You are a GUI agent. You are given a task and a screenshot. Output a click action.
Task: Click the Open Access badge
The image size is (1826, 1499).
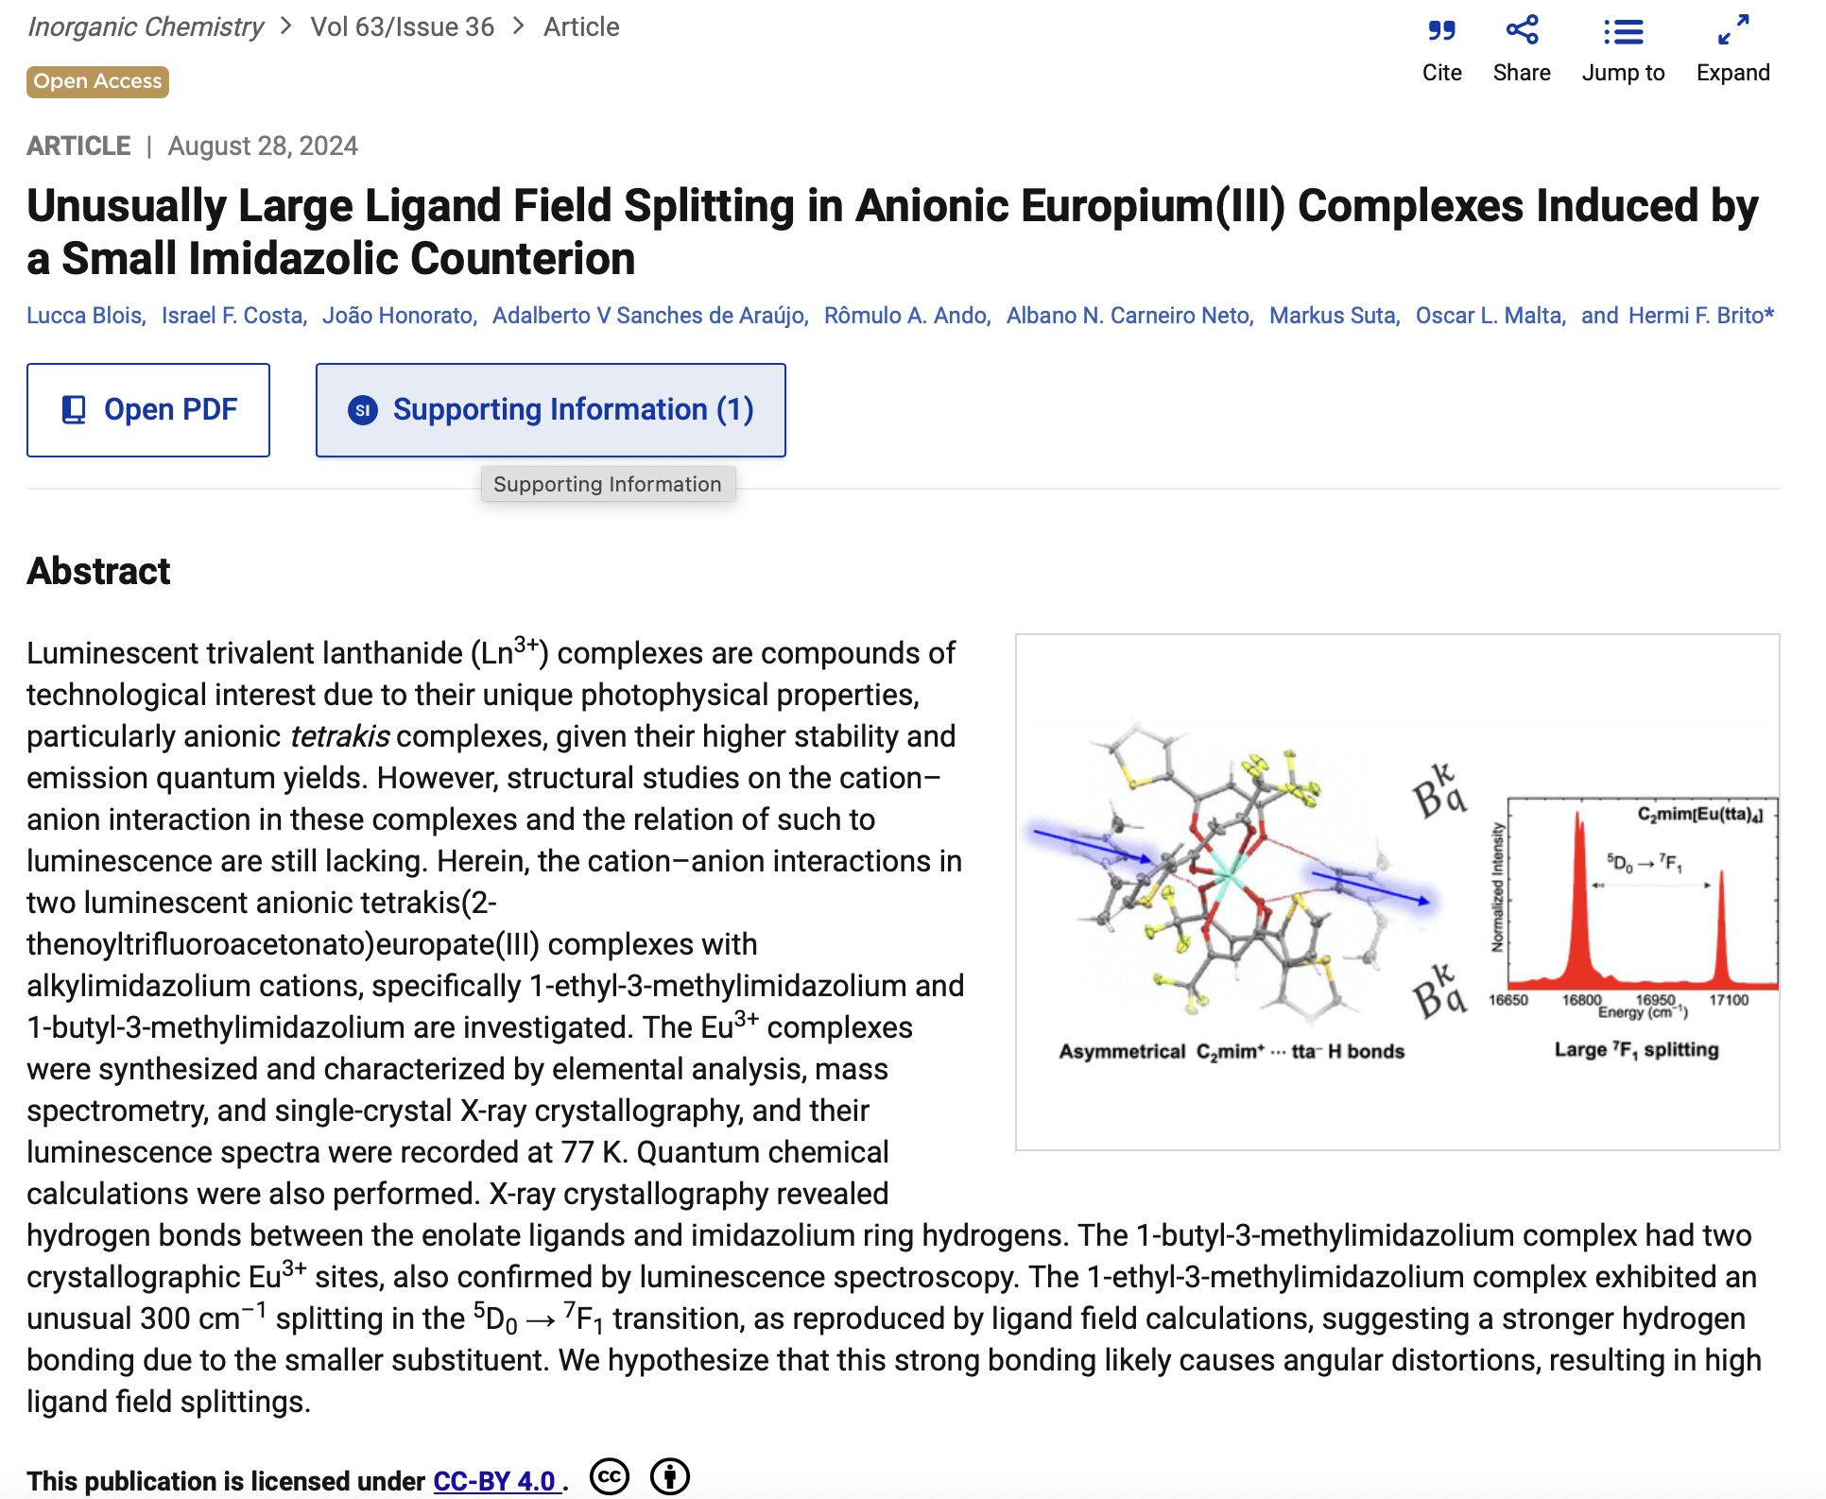[97, 82]
